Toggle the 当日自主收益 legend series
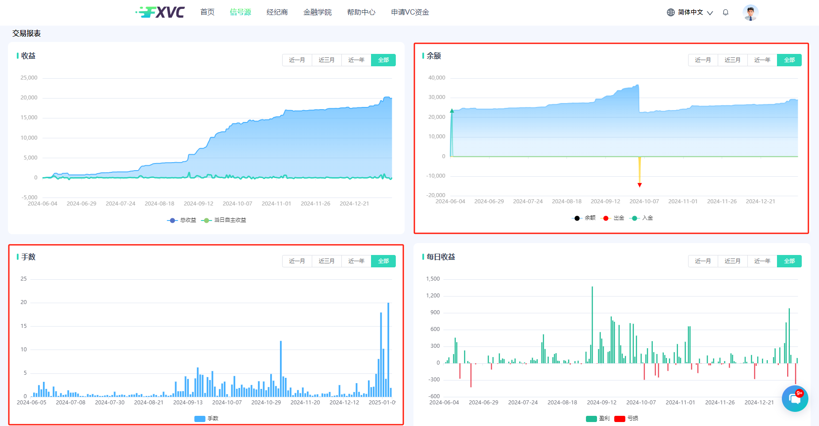Image resolution: width=819 pixels, height=426 pixels. click(x=224, y=220)
